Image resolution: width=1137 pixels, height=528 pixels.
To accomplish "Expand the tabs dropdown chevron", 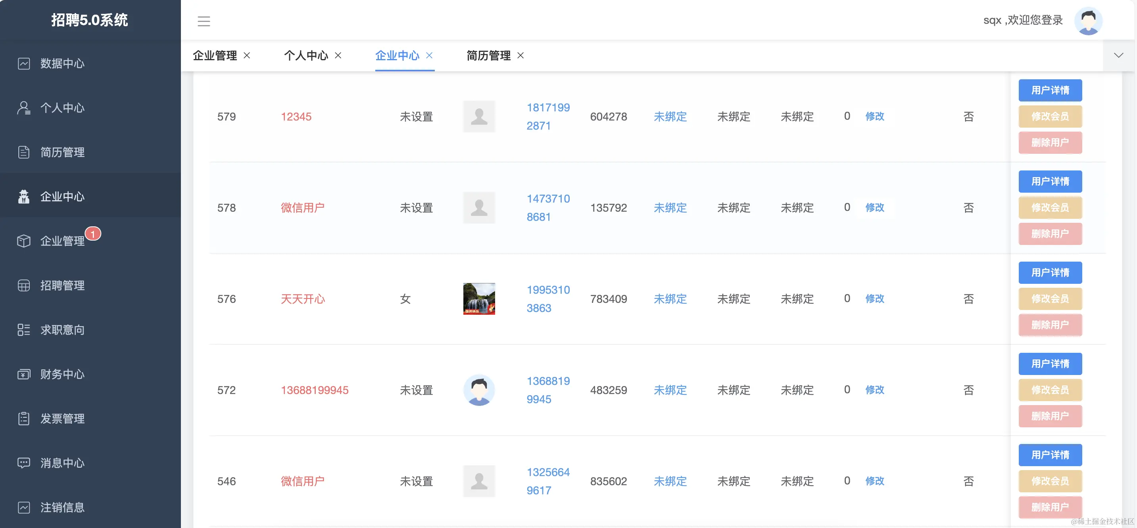I will pos(1118,55).
